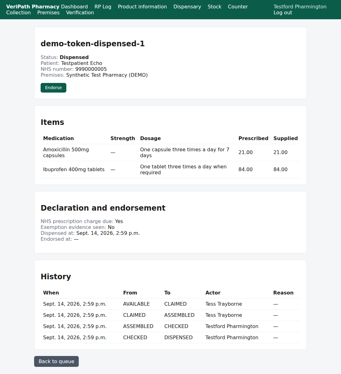Click Synthetic Test Pharmacy (DEMO) premises text
The width and height of the screenshot is (341, 374).
coord(107,75)
